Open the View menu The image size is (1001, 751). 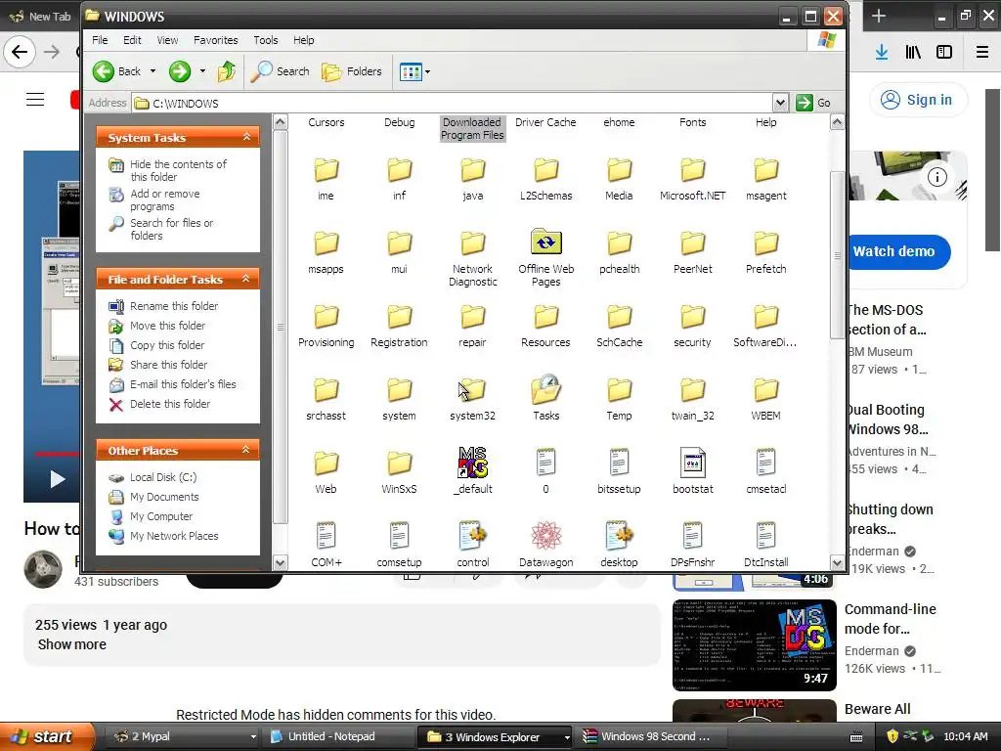[167, 39]
